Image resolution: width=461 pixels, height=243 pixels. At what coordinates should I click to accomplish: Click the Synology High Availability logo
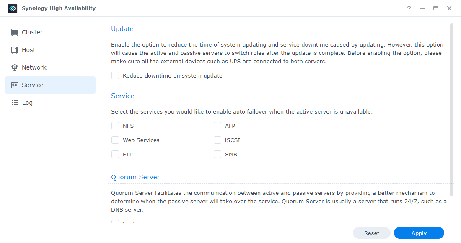click(x=13, y=8)
